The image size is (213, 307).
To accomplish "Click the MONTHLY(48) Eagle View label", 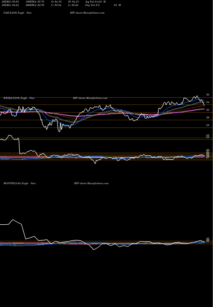I will pos(19,183).
